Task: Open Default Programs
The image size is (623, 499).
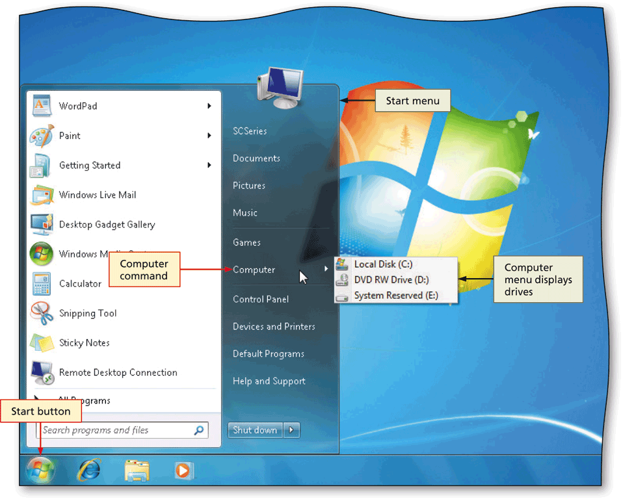Action: click(x=269, y=353)
